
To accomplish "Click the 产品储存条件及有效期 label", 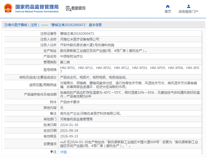I will pyautogui.click(x=40, y=94).
